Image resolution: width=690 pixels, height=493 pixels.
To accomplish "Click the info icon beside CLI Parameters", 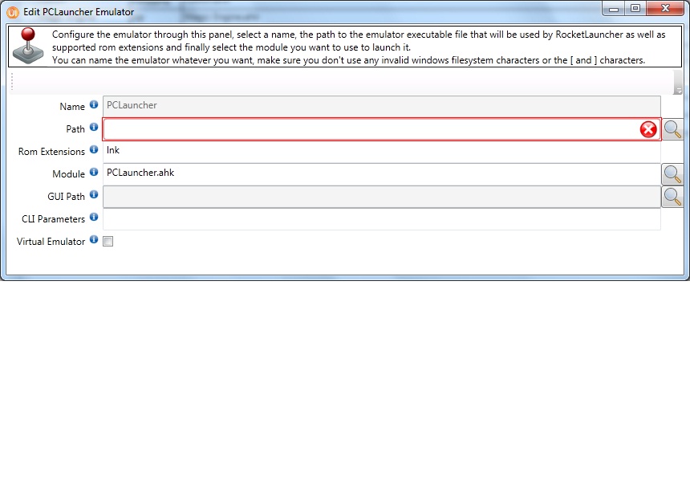I will click(x=94, y=217).
